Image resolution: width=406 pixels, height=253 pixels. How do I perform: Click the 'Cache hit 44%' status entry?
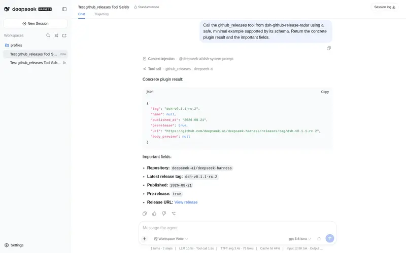coord(270,248)
